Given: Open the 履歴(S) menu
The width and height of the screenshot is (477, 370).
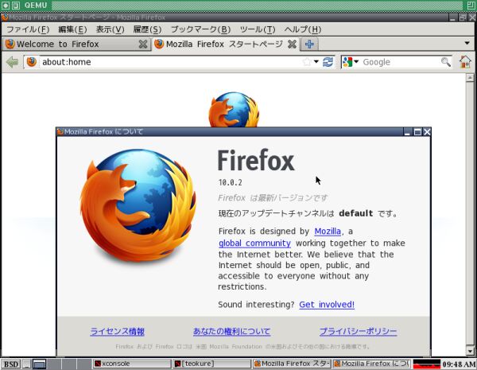Looking at the screenshot, I should click(x=147, y=29).
